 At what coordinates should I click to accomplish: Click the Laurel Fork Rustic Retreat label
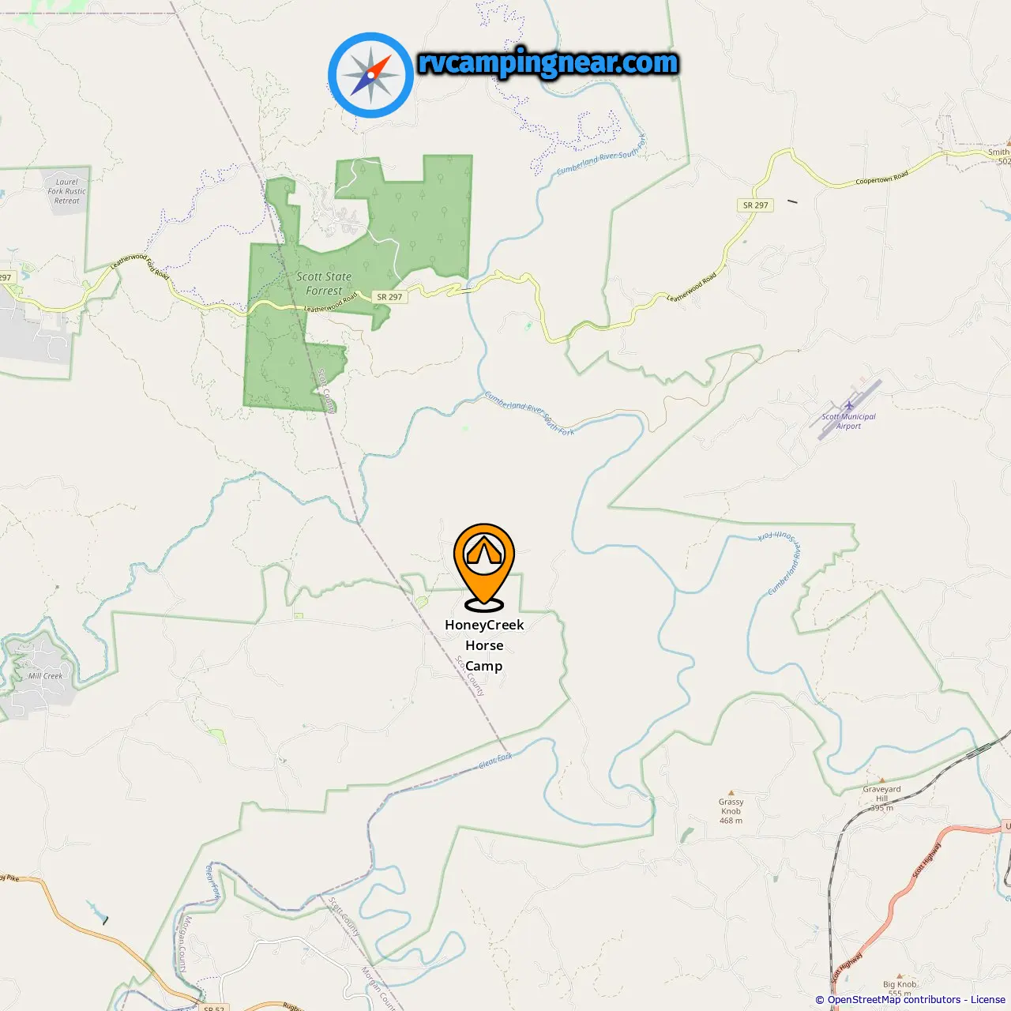click(67, 191)
